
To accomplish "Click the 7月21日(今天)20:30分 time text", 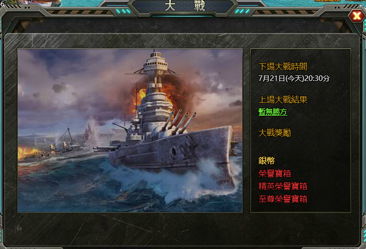I will (x=294, y=78).
